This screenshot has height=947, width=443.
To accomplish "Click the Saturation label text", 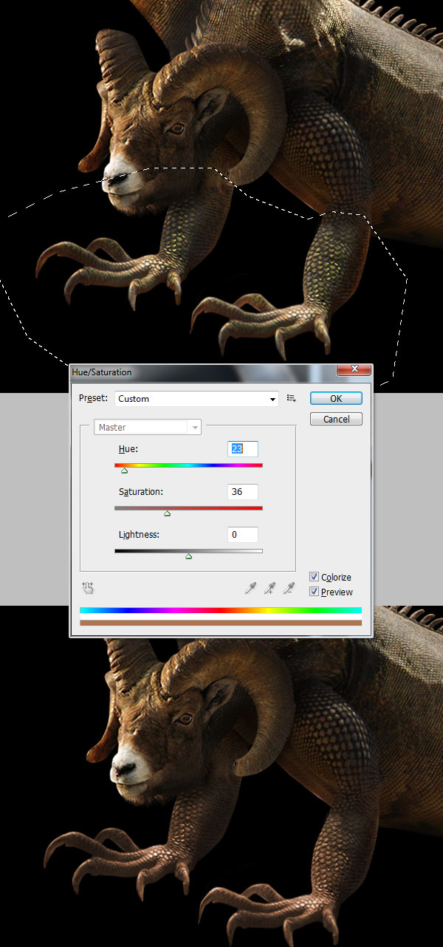I will [141, 491].
